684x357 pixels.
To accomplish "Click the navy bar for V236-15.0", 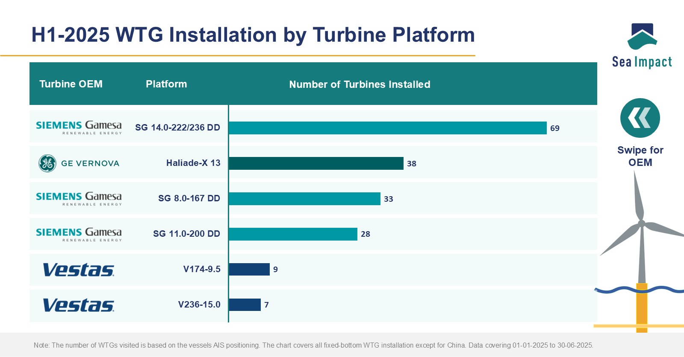I will [x=245, y=305].
